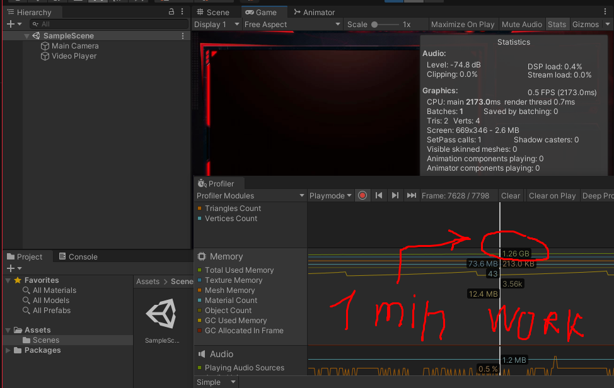Open the Hierarchy kebab menu icon
Image resolution: width=614 pixels, height=388 pixels.
coord(182,11)
